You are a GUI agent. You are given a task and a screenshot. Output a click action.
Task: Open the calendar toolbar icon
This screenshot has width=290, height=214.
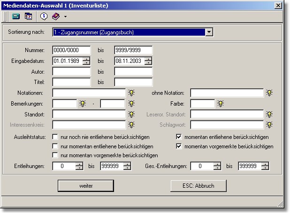pyautogui.click(x=28, y=16)
